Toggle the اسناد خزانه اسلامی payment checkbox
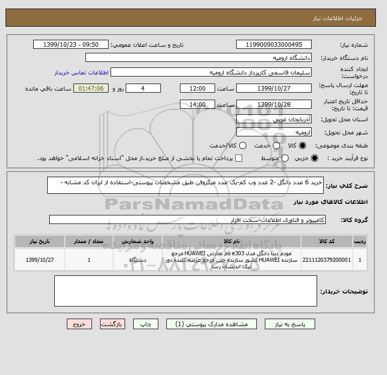The image size is (387, 375). click(239, 158)
